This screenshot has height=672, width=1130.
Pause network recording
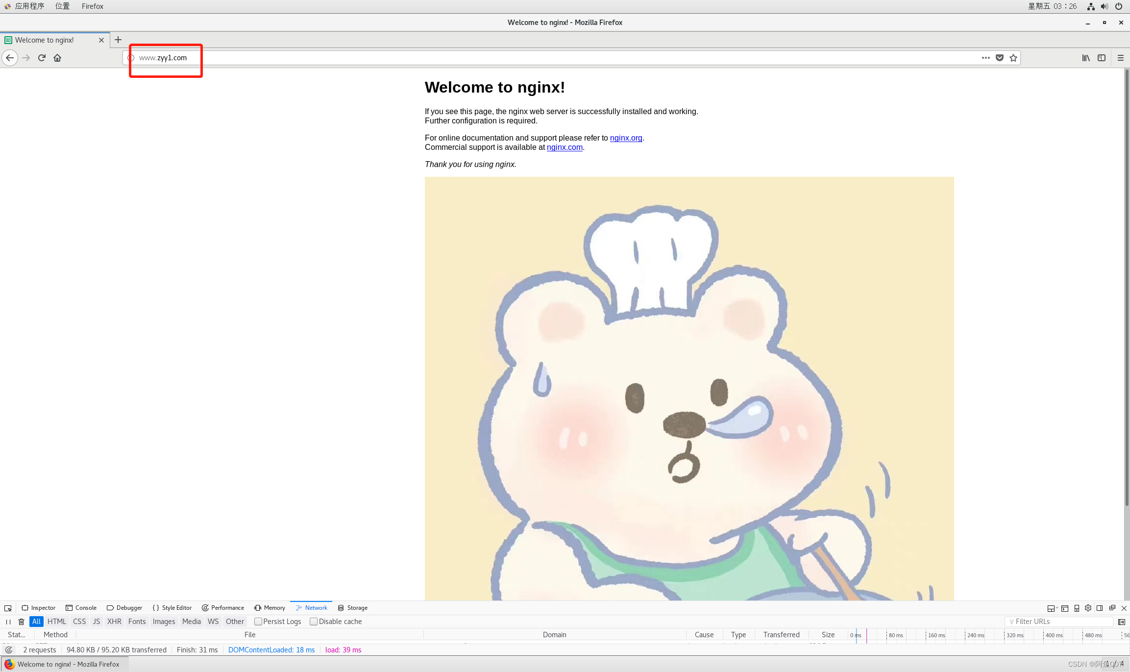pyautogui.click(x=8, y=622)
